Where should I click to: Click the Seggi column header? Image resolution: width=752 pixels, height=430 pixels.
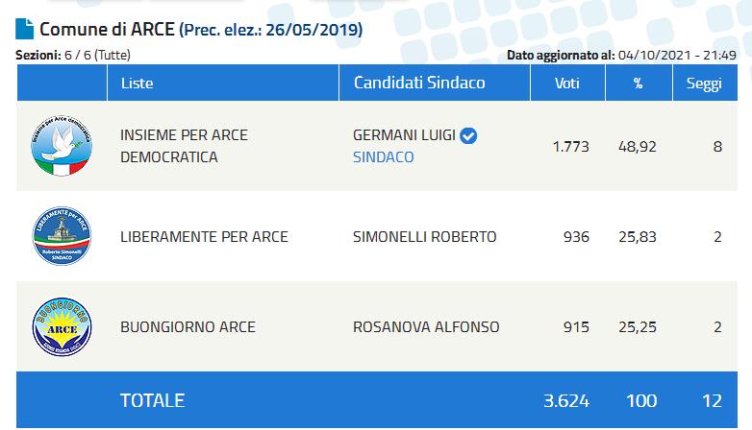tap(703, 83)
